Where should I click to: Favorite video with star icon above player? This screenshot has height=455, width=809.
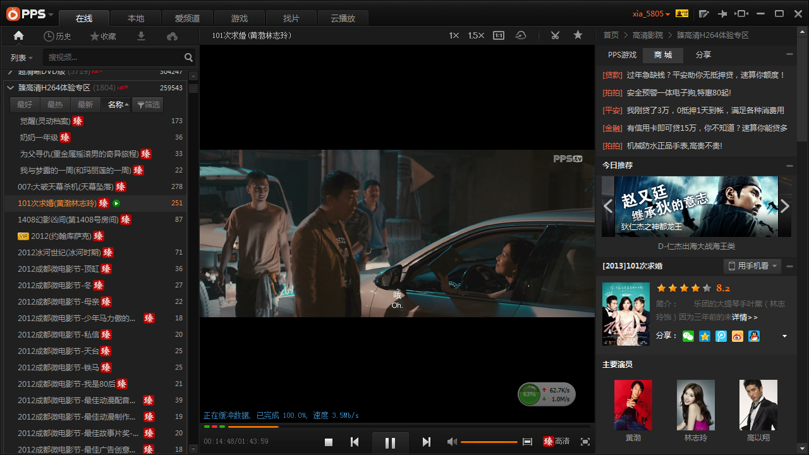tap(578, 35)
